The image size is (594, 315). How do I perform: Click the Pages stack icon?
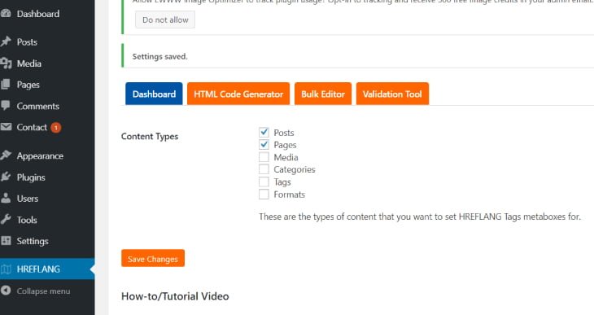point(6,85)
